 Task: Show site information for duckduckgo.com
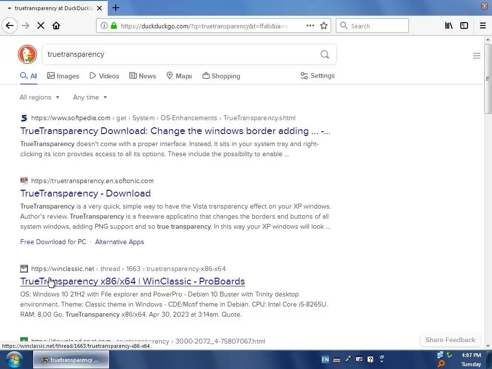point(104,26)
